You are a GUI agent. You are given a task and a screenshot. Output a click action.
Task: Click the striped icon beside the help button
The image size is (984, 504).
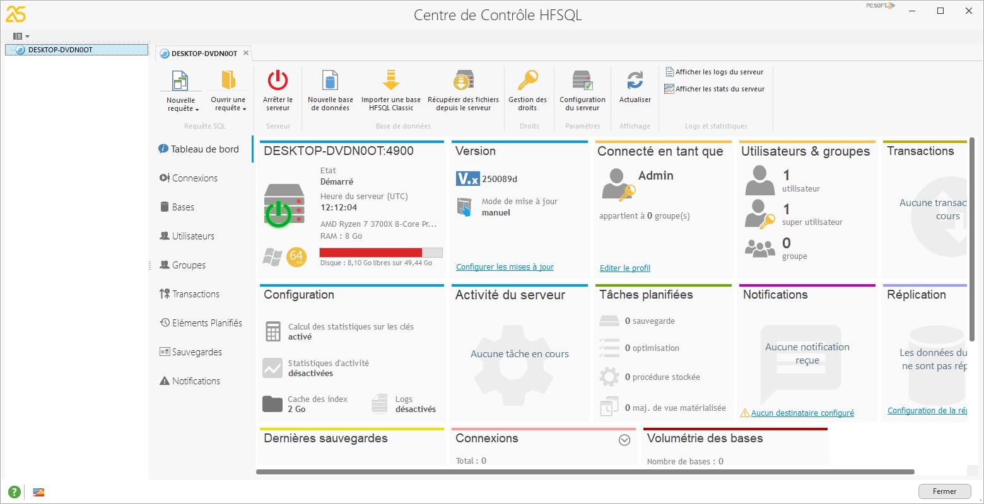pyautogui.click(x=38, y=492)
